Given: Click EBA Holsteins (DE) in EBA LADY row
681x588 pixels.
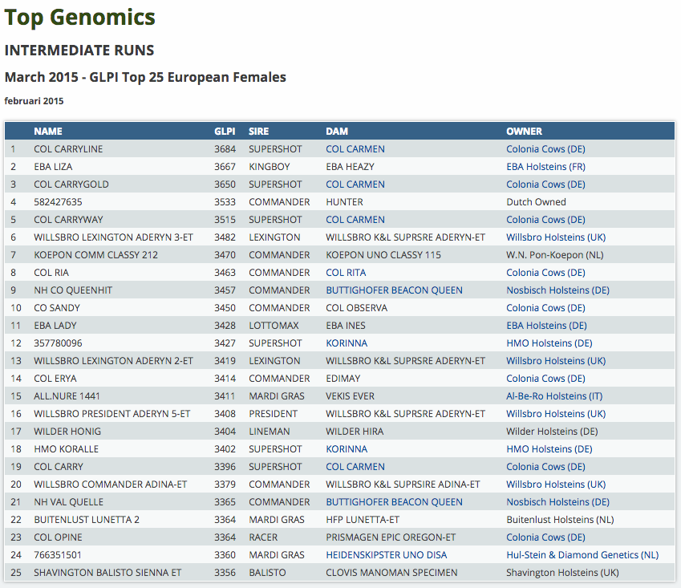Looking at the screenshot, I should pyautogui.click(x=546, y=326).
